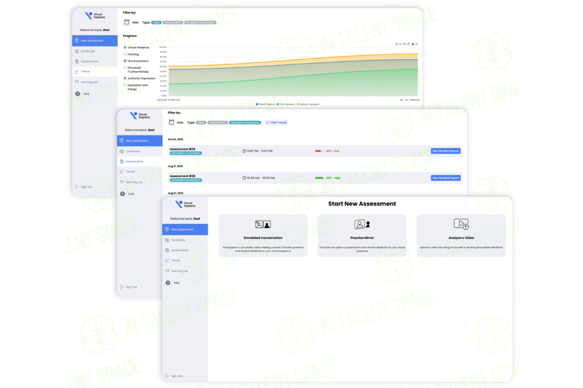
Task: Open New Assessment tab in front window
Action: tap(185, 229)
